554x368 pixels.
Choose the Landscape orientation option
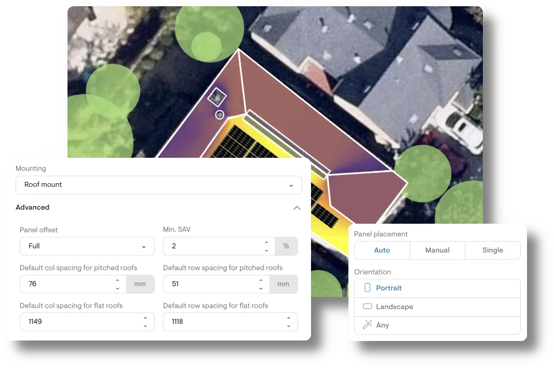pyautogui.click(x=395, y=307)
